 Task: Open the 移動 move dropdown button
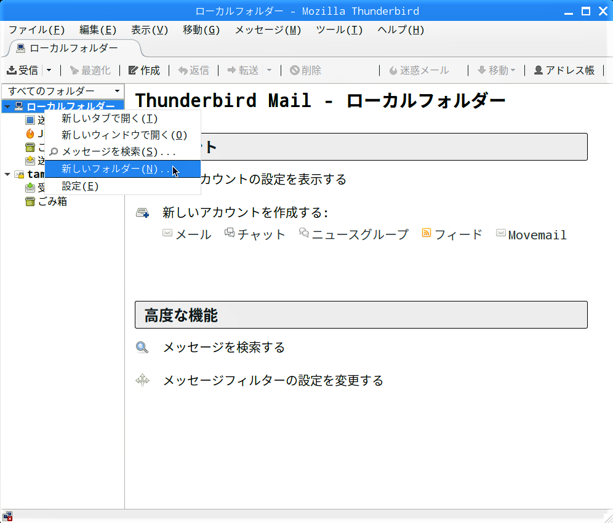click(x=497, y=70)
